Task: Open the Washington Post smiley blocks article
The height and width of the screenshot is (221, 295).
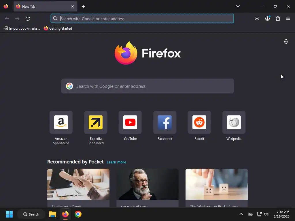Action: tap(217, 184)
